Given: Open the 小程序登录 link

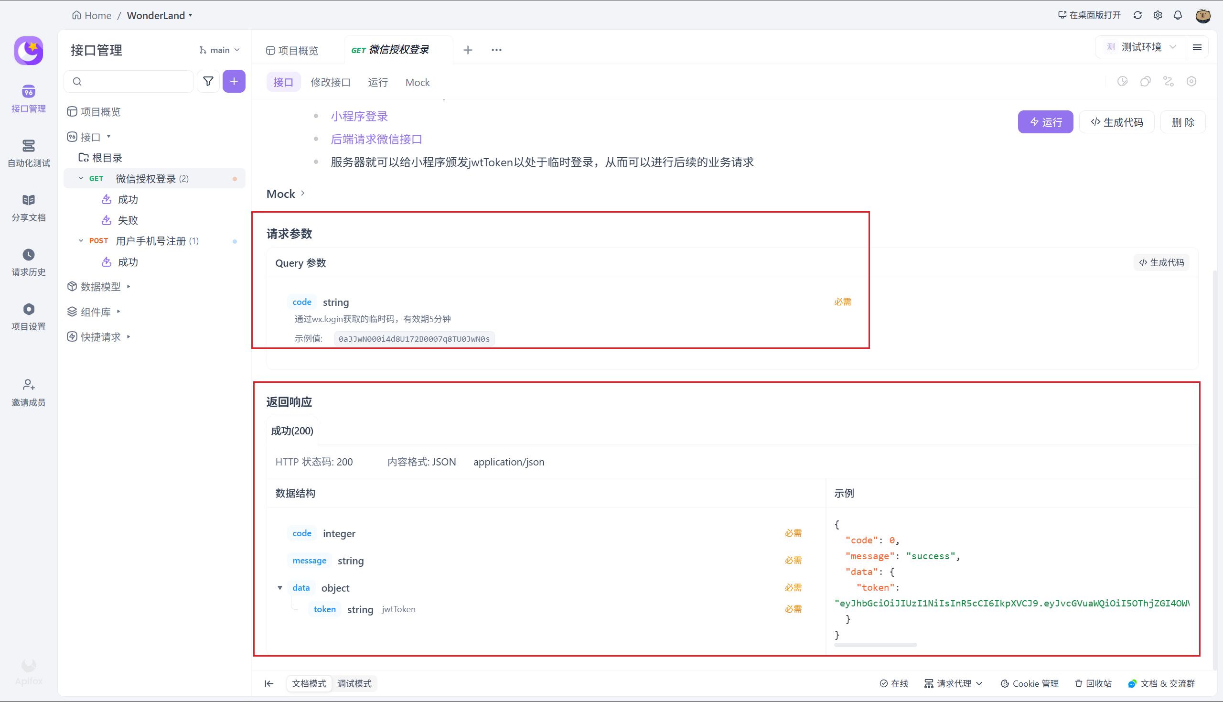Looking at the screenshot, I should click(x=359, y=116).
